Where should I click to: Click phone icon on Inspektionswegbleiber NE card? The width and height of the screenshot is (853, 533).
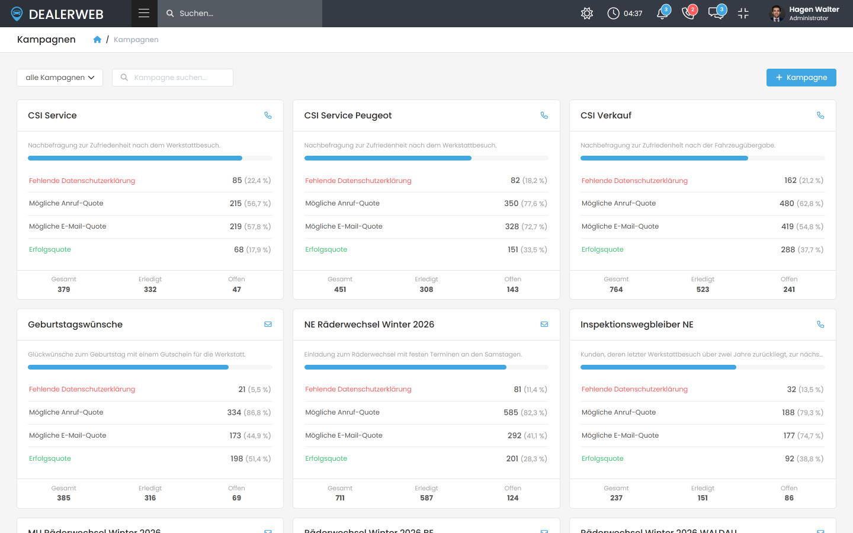tap(820, 325)
